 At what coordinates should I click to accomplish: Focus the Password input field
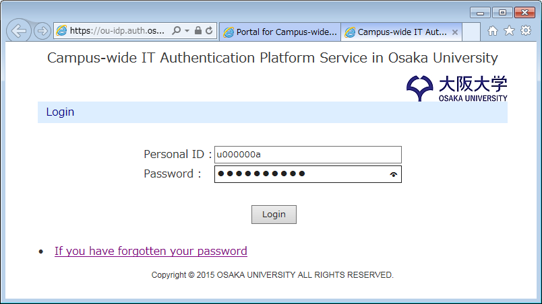[300, 174]
